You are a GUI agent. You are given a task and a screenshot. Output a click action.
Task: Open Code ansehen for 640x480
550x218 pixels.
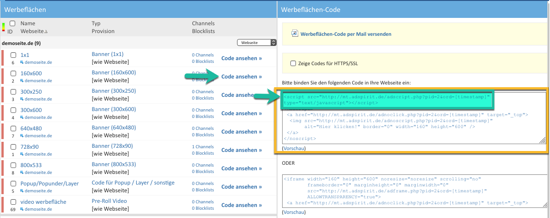242,132
